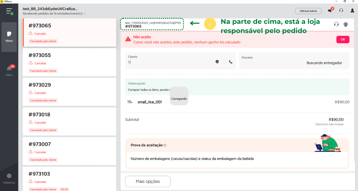Open the hamburger menu icon
The image size is (358, 191).
click(x=9, y=11)
